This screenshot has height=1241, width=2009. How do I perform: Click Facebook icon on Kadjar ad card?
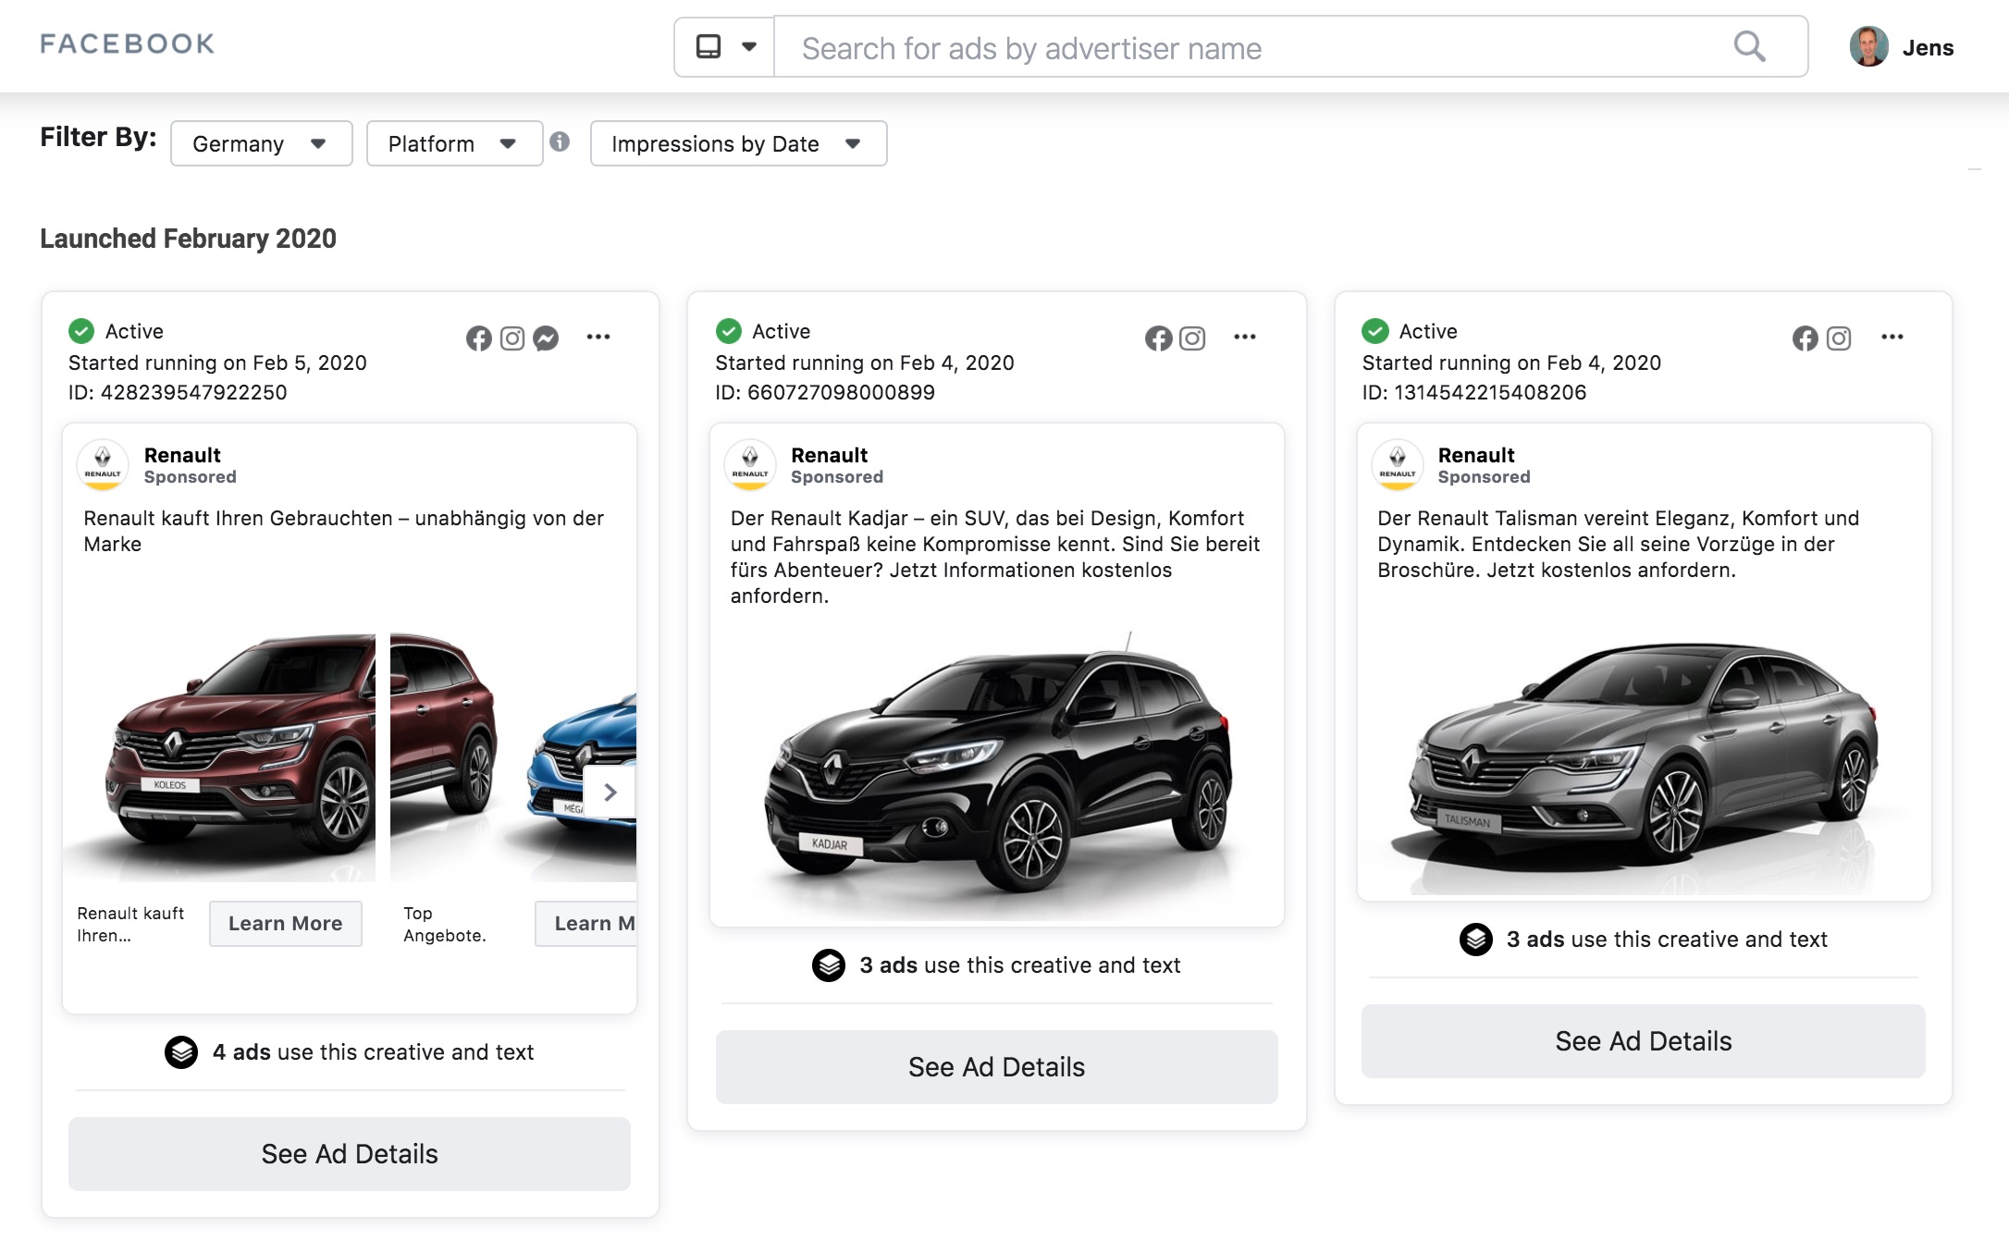[1158, 338]
